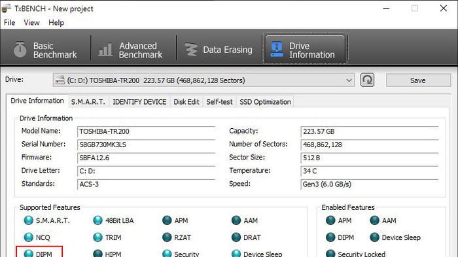Image resolution: width=458 pixels, height=257 pixels.
Task: Click the HIPM feature indicator light
Action: click(x=97, y=253)
